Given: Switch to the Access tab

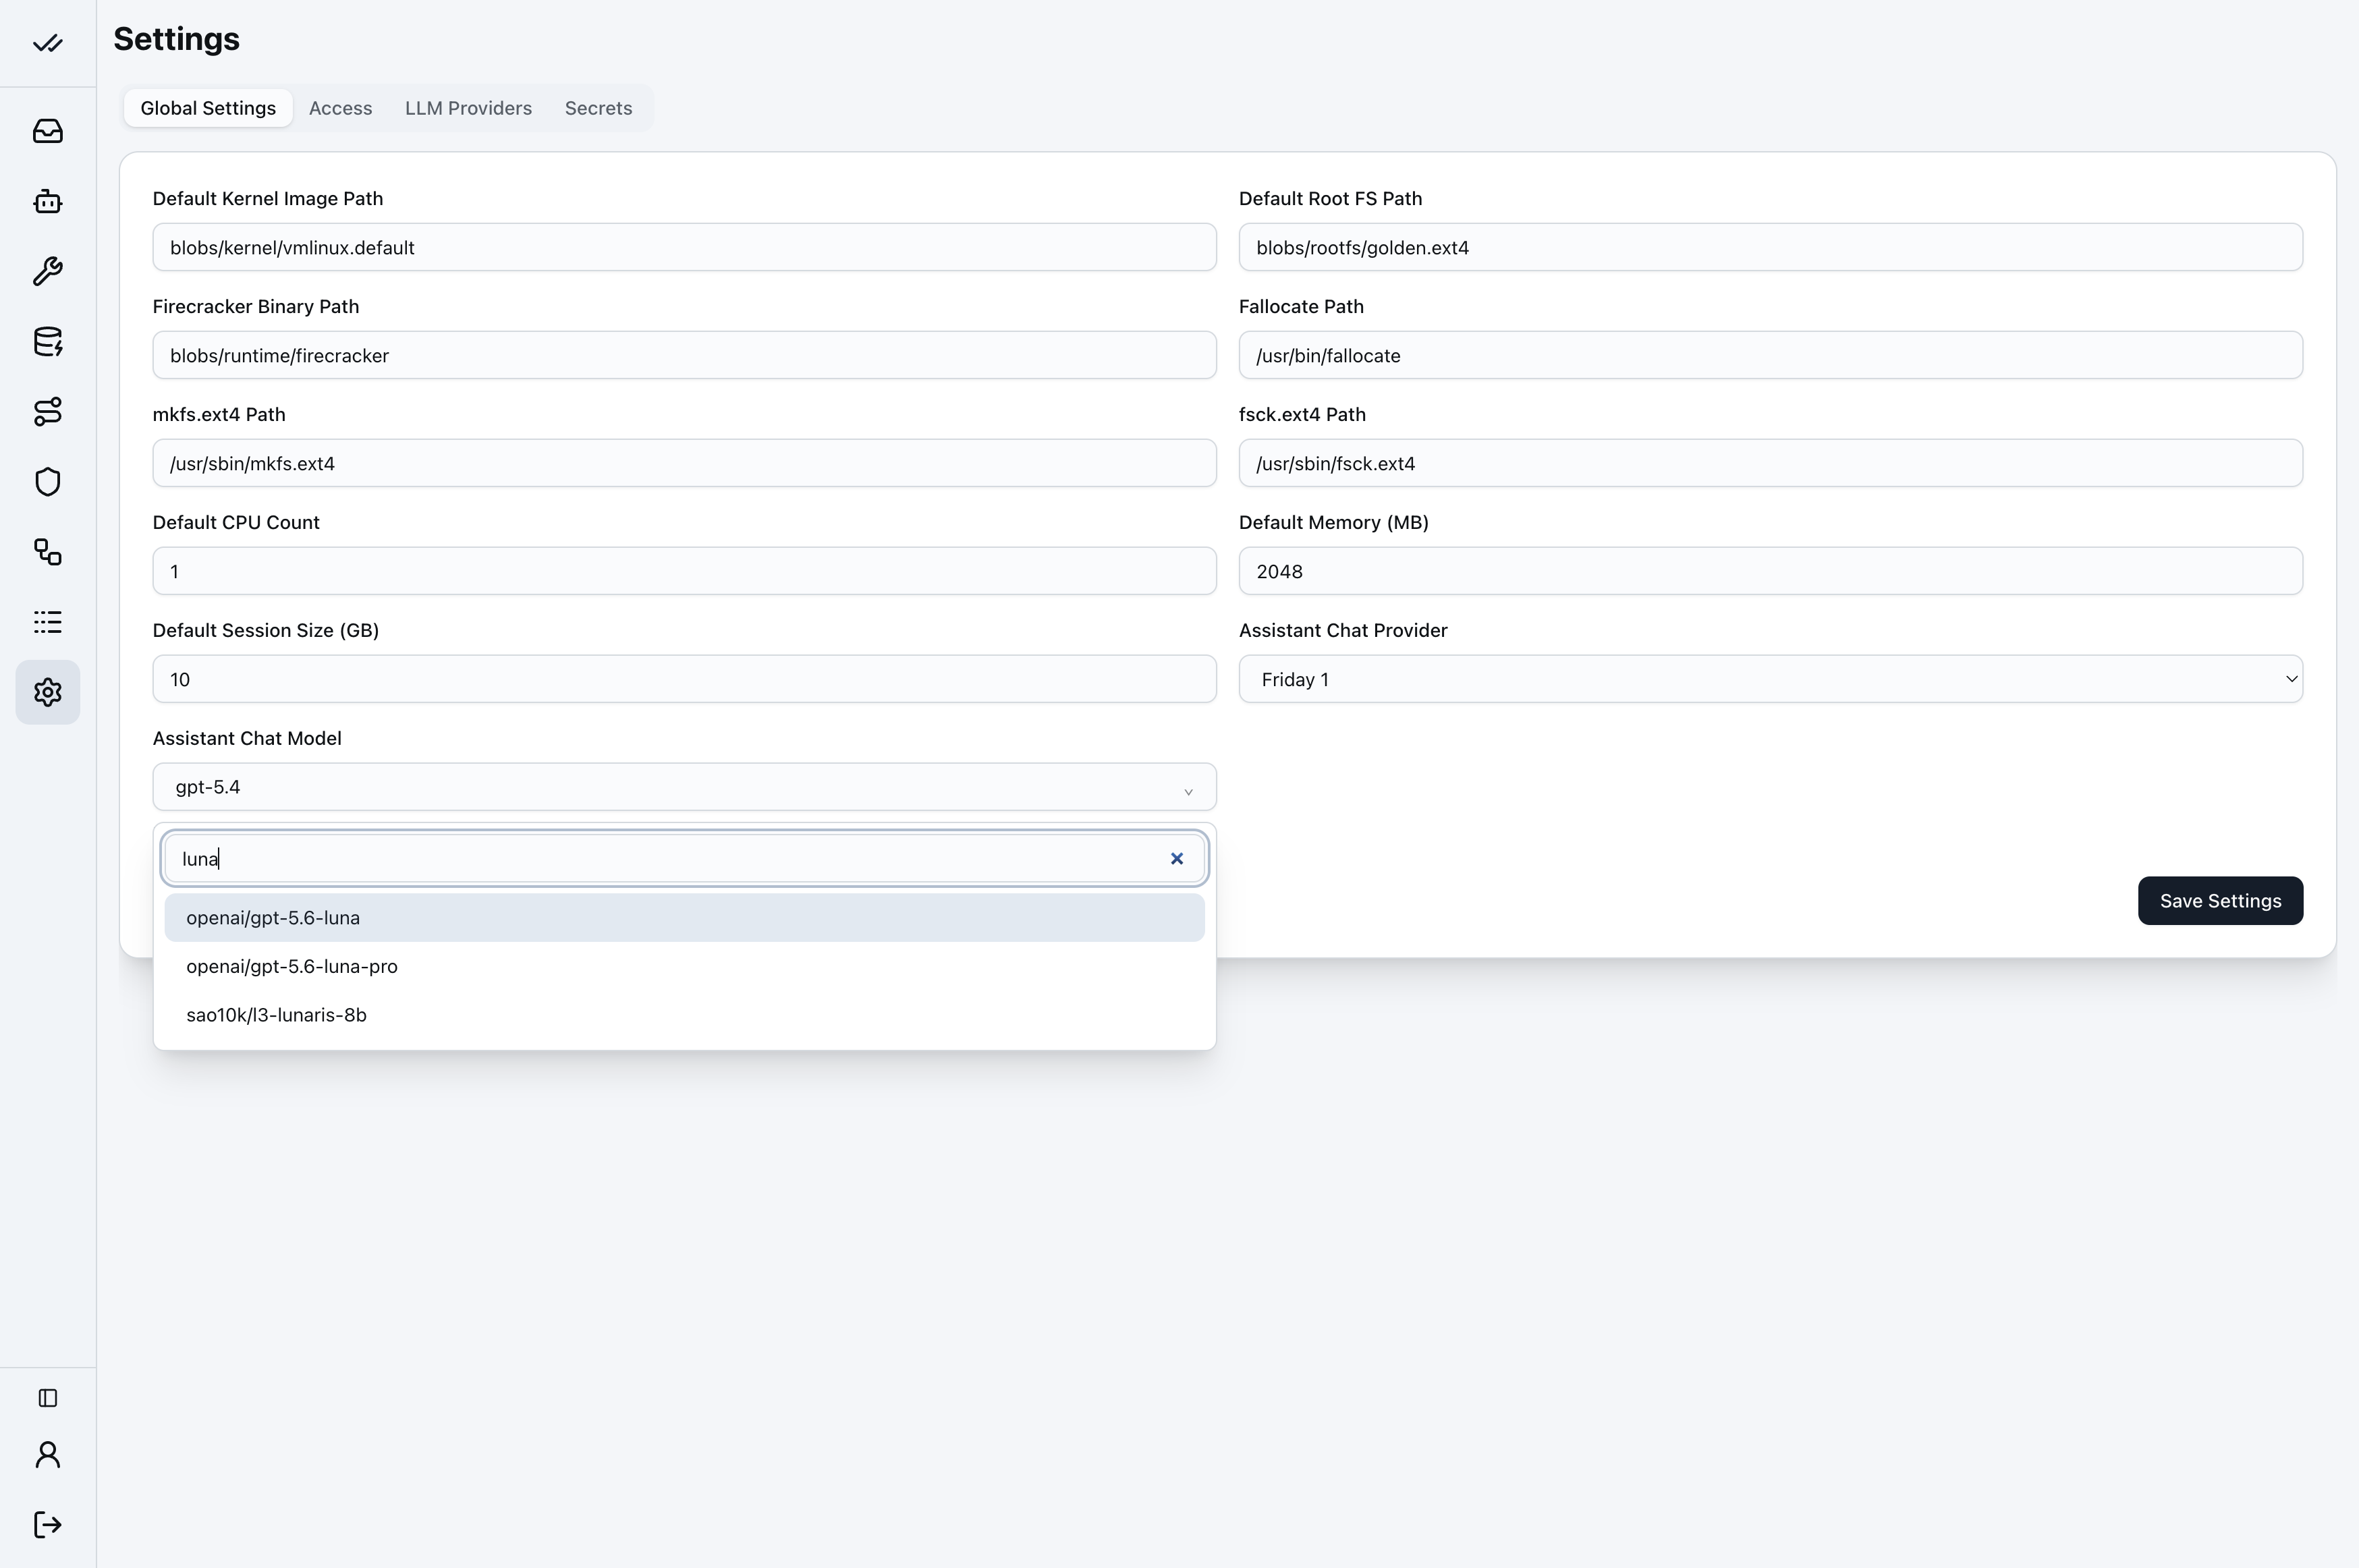Looking at the screenshot, I should [341, 108].
